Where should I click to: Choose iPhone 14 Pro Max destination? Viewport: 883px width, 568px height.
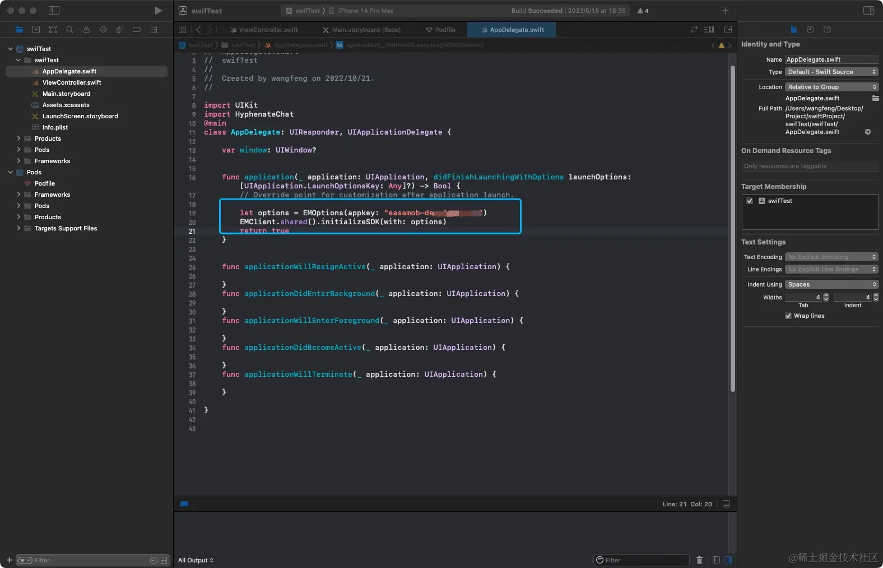click(x=361, y=11)
